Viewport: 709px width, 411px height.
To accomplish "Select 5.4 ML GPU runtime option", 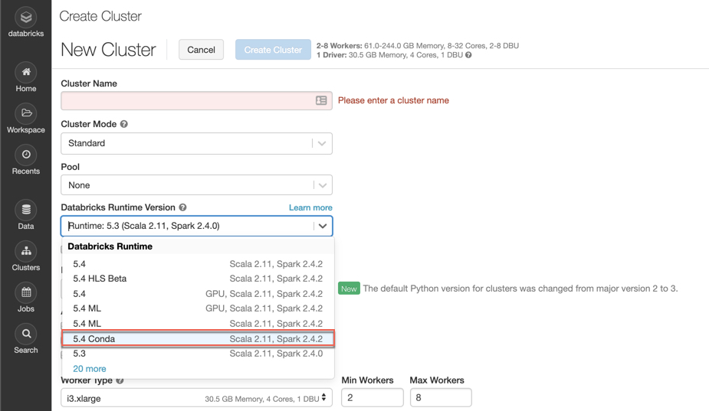I will point(198,308).
